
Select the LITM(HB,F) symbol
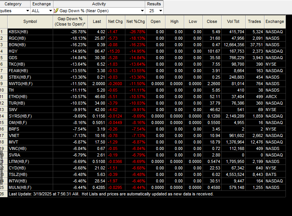(19, 161)
